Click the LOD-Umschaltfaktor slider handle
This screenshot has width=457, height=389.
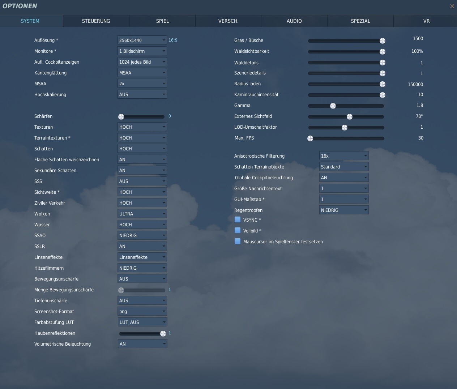(x=345, y=128)
